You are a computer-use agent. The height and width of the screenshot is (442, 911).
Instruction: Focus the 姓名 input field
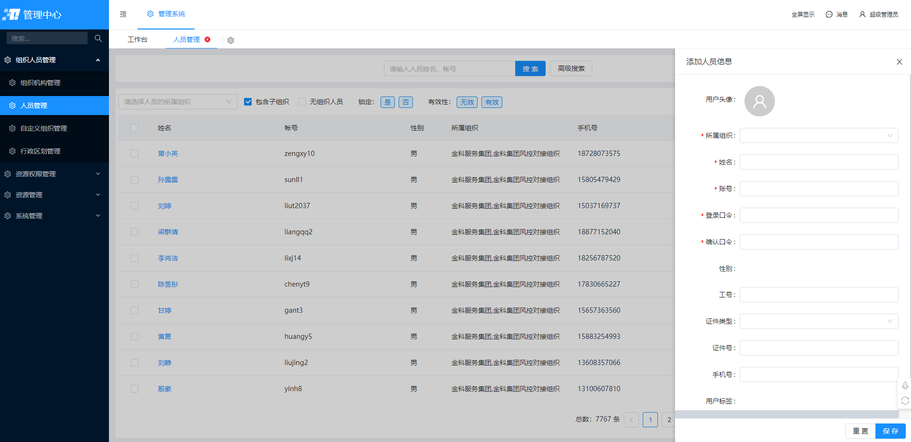(819, 162)
